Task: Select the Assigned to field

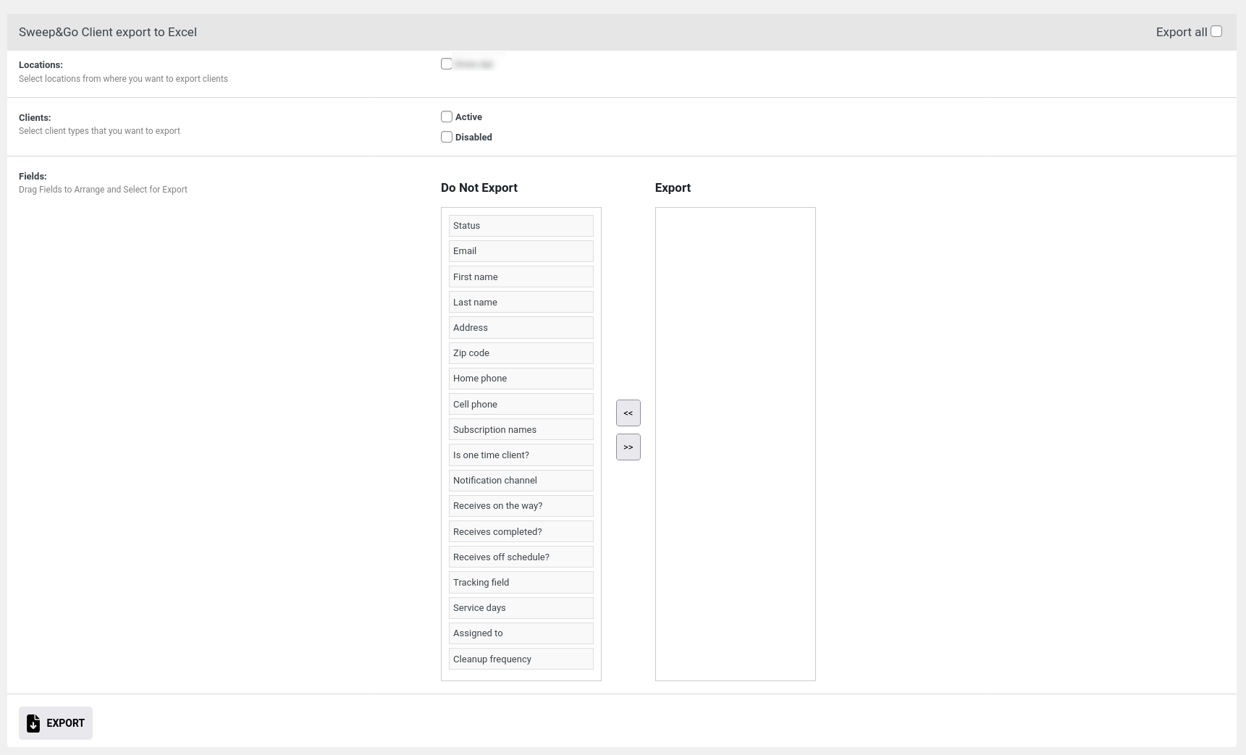Action: (521, 633)
